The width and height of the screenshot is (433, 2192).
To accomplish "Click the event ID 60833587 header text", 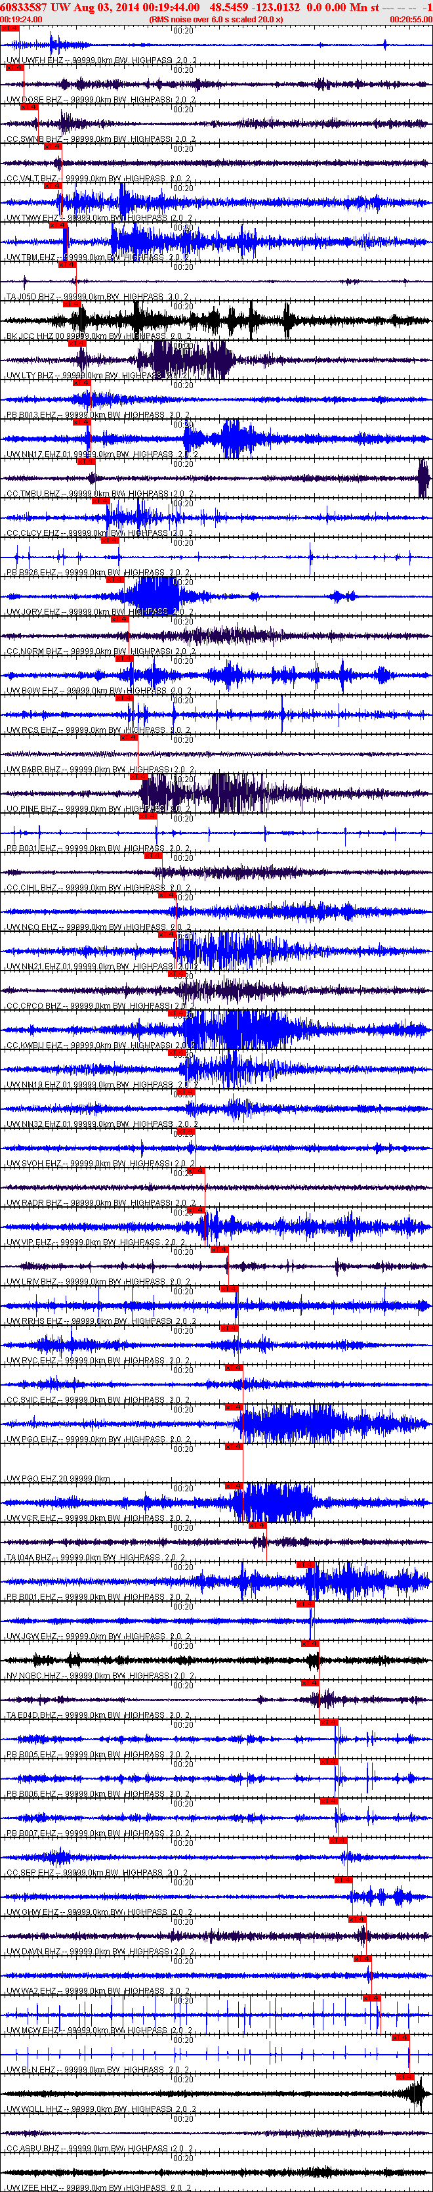I will pyautogui.click(x=24, y=8).
